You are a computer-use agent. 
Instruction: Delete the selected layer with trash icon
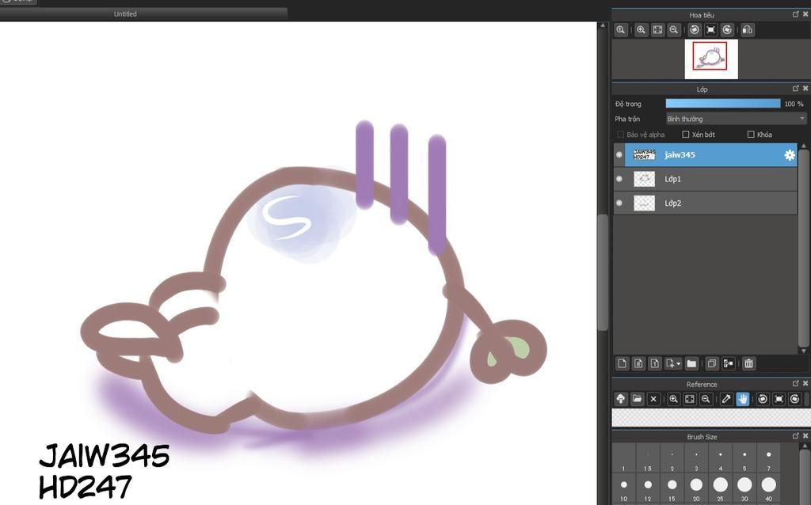(x=748, y=363)
